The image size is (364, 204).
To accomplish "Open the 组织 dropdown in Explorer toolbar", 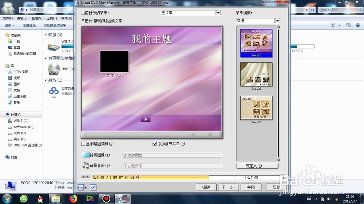I will pyautogui.click(x=10, y=25).
